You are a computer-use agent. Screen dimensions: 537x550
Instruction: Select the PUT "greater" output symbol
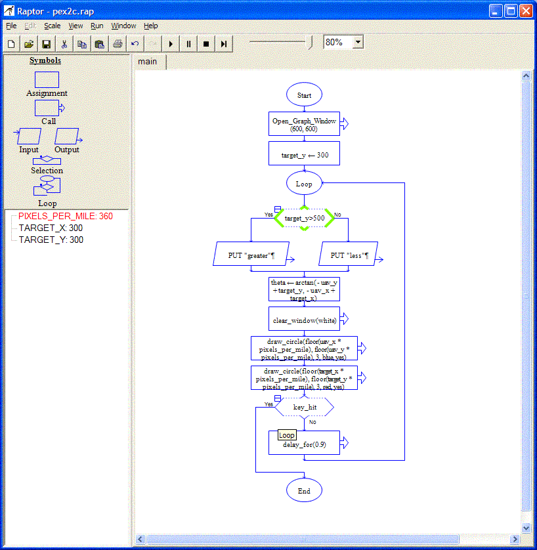coord(251,253)
